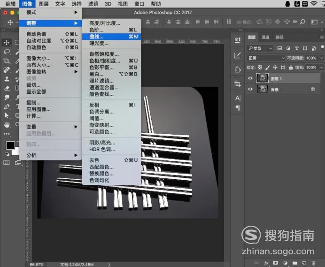Select the Move tool in toolbox
This screenshot has width=325, height=267.
7,42
